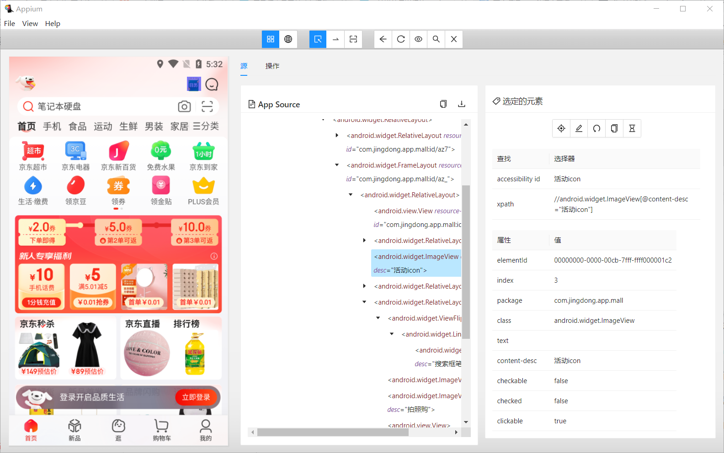The image size is (724, 453).
Task: Go back on the device
Action: pos(383,39)
